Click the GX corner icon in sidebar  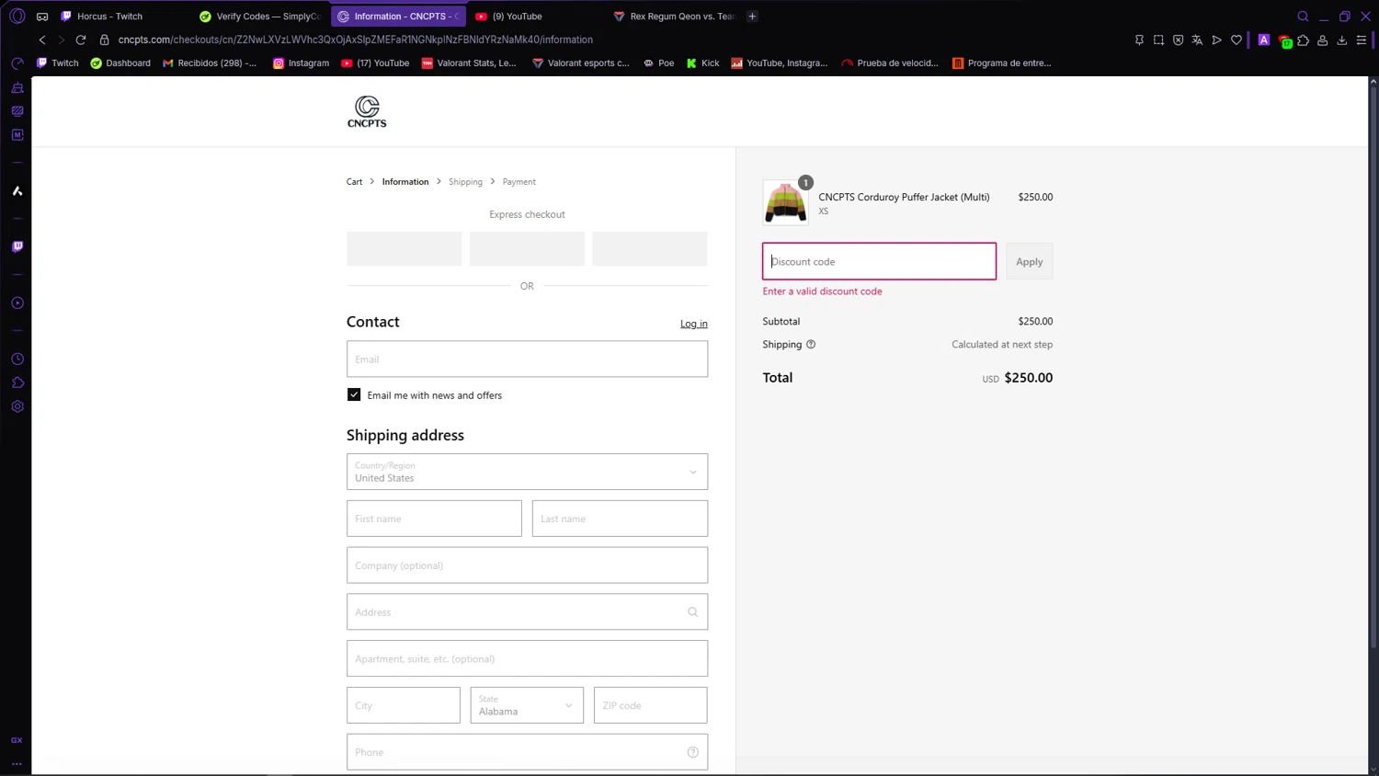pos(17,740)
